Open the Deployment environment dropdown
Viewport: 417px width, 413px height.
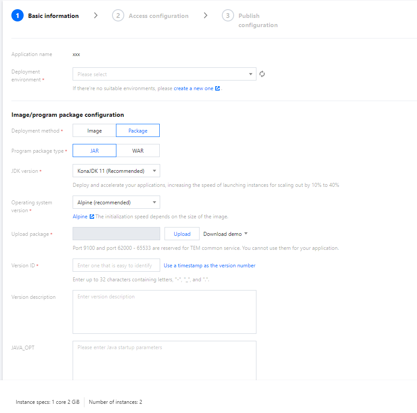pos(164,74)
